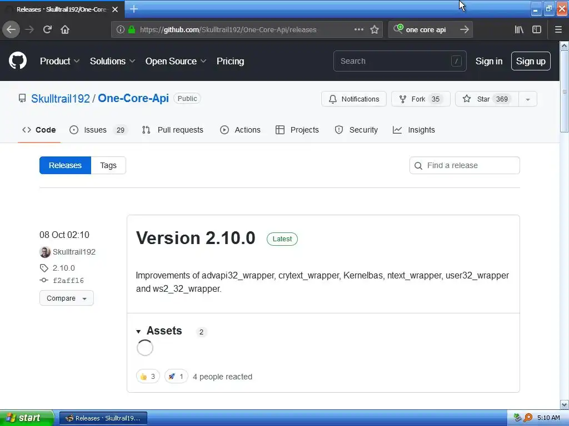Click the page scrollbar up arrow

pos(565,45)
